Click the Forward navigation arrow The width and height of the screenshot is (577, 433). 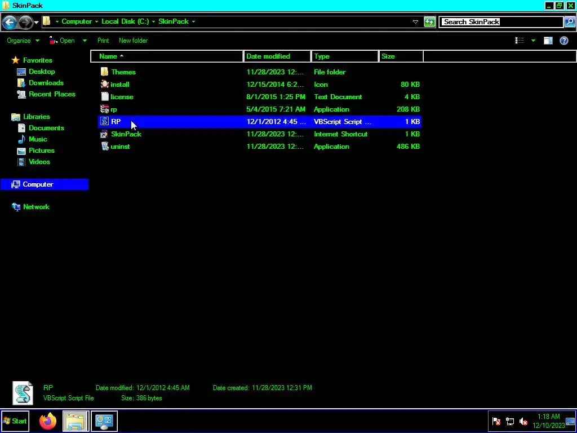tap(25, 23)
